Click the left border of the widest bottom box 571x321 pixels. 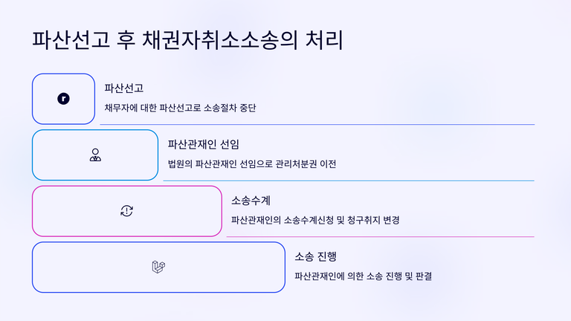click(x=33, y=267)
